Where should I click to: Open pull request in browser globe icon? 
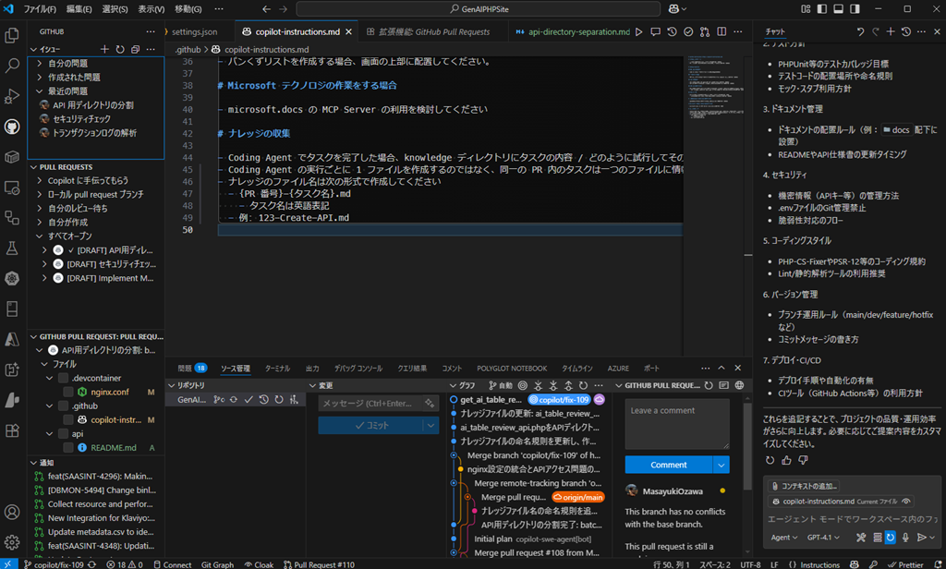pos(740,385)
